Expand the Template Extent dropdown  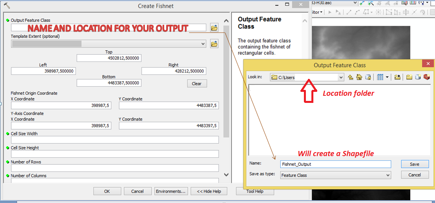pyautogui.click(x=203, y=44)
